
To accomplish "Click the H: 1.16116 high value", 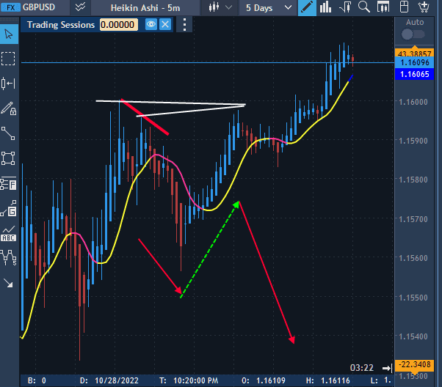I will click(328, 381).
